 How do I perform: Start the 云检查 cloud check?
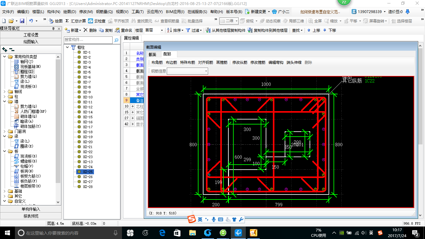(x=97, y=21)
